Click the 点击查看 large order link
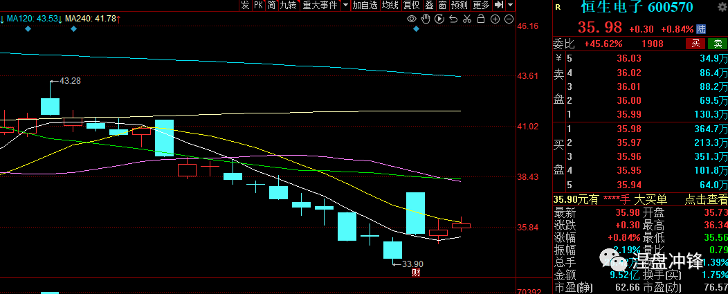 click(706, 199)
